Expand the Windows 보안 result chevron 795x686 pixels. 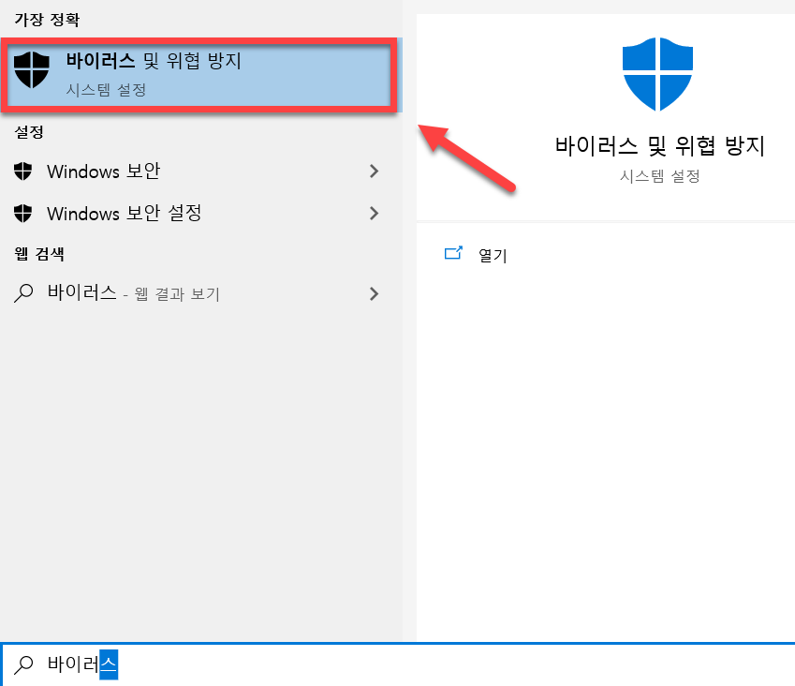(x=375, y=171)
